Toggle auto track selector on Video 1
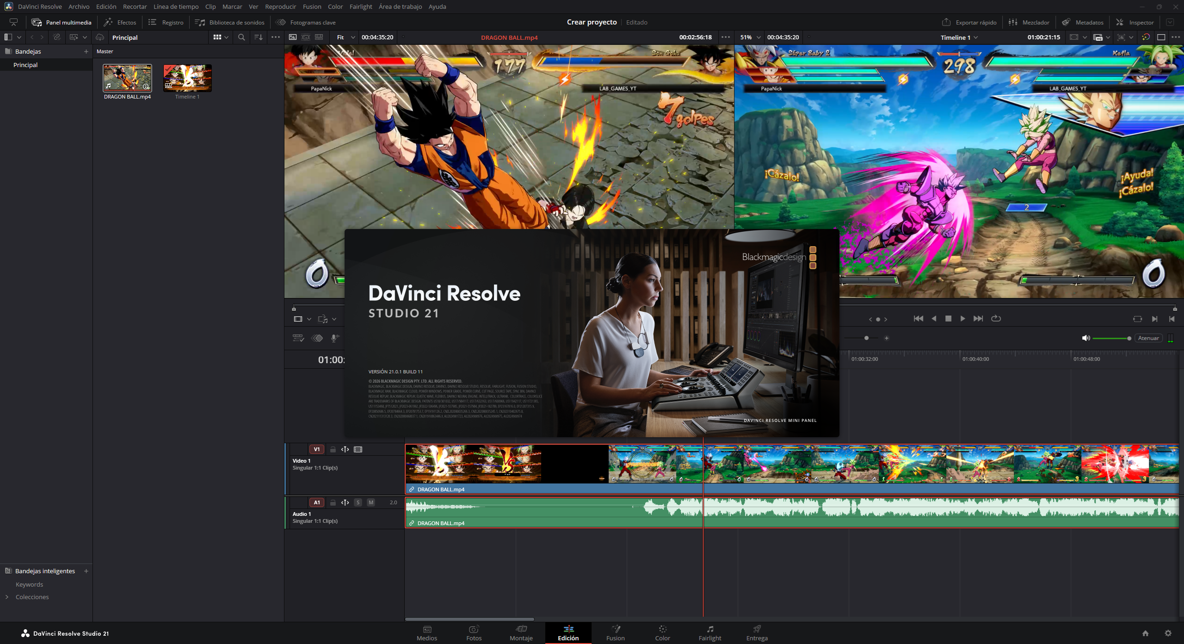Screen dimensions: 1184x644 345,449
